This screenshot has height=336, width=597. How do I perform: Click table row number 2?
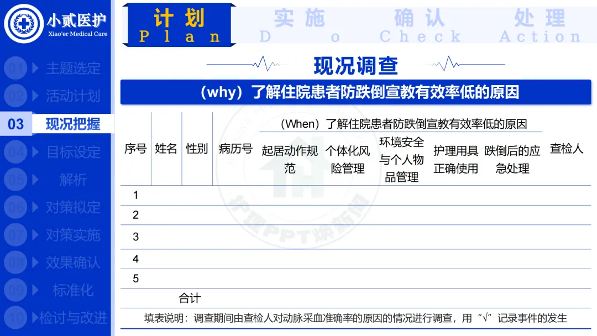click(135, 215)
